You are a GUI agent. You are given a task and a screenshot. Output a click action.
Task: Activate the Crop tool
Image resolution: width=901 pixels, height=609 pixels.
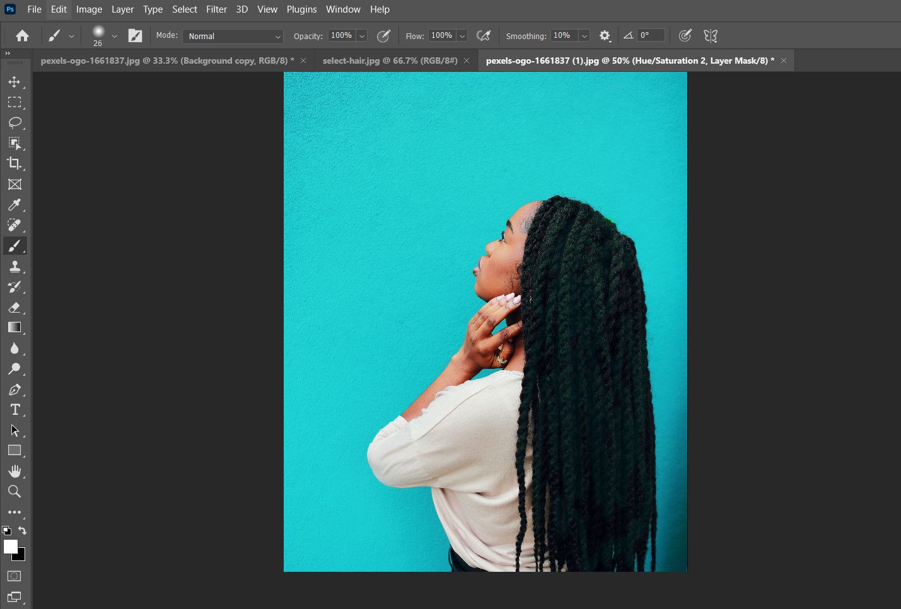[x=15, y=163]
